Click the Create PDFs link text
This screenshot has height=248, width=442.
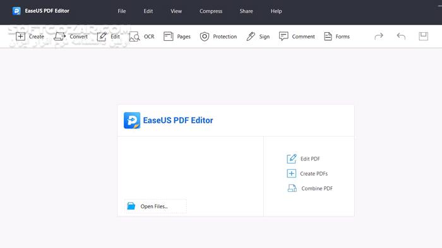point(314,174)
